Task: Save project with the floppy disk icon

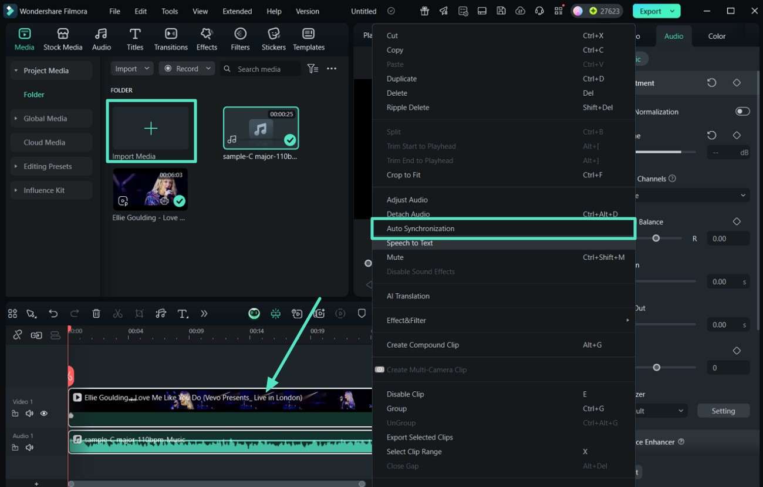Action: point(501,11)
